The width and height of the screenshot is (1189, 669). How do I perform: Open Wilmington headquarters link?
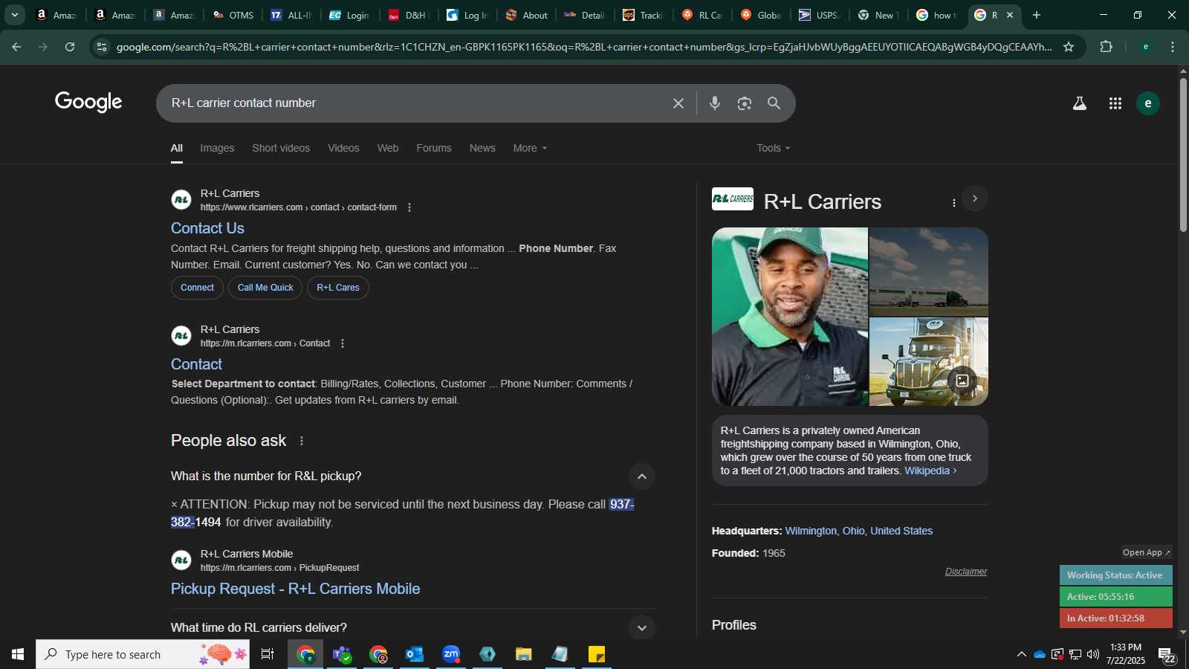(x=858, y=531)
